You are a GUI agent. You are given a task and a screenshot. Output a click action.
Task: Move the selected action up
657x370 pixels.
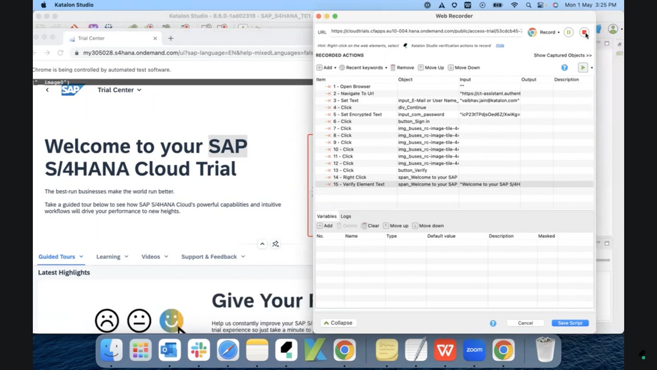click(431, 68)
